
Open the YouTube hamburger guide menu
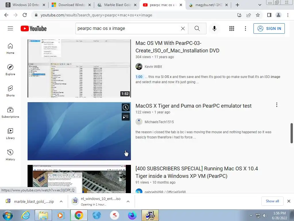[10, 28]
